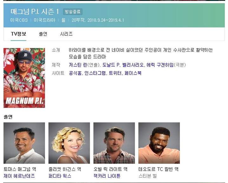Screen dimensions: 228x183
Task: Click the 소개 label
Action: coord(56,50)
